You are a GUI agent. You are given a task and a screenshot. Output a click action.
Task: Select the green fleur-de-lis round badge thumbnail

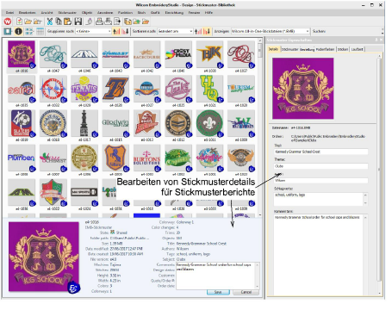point(210,124)
